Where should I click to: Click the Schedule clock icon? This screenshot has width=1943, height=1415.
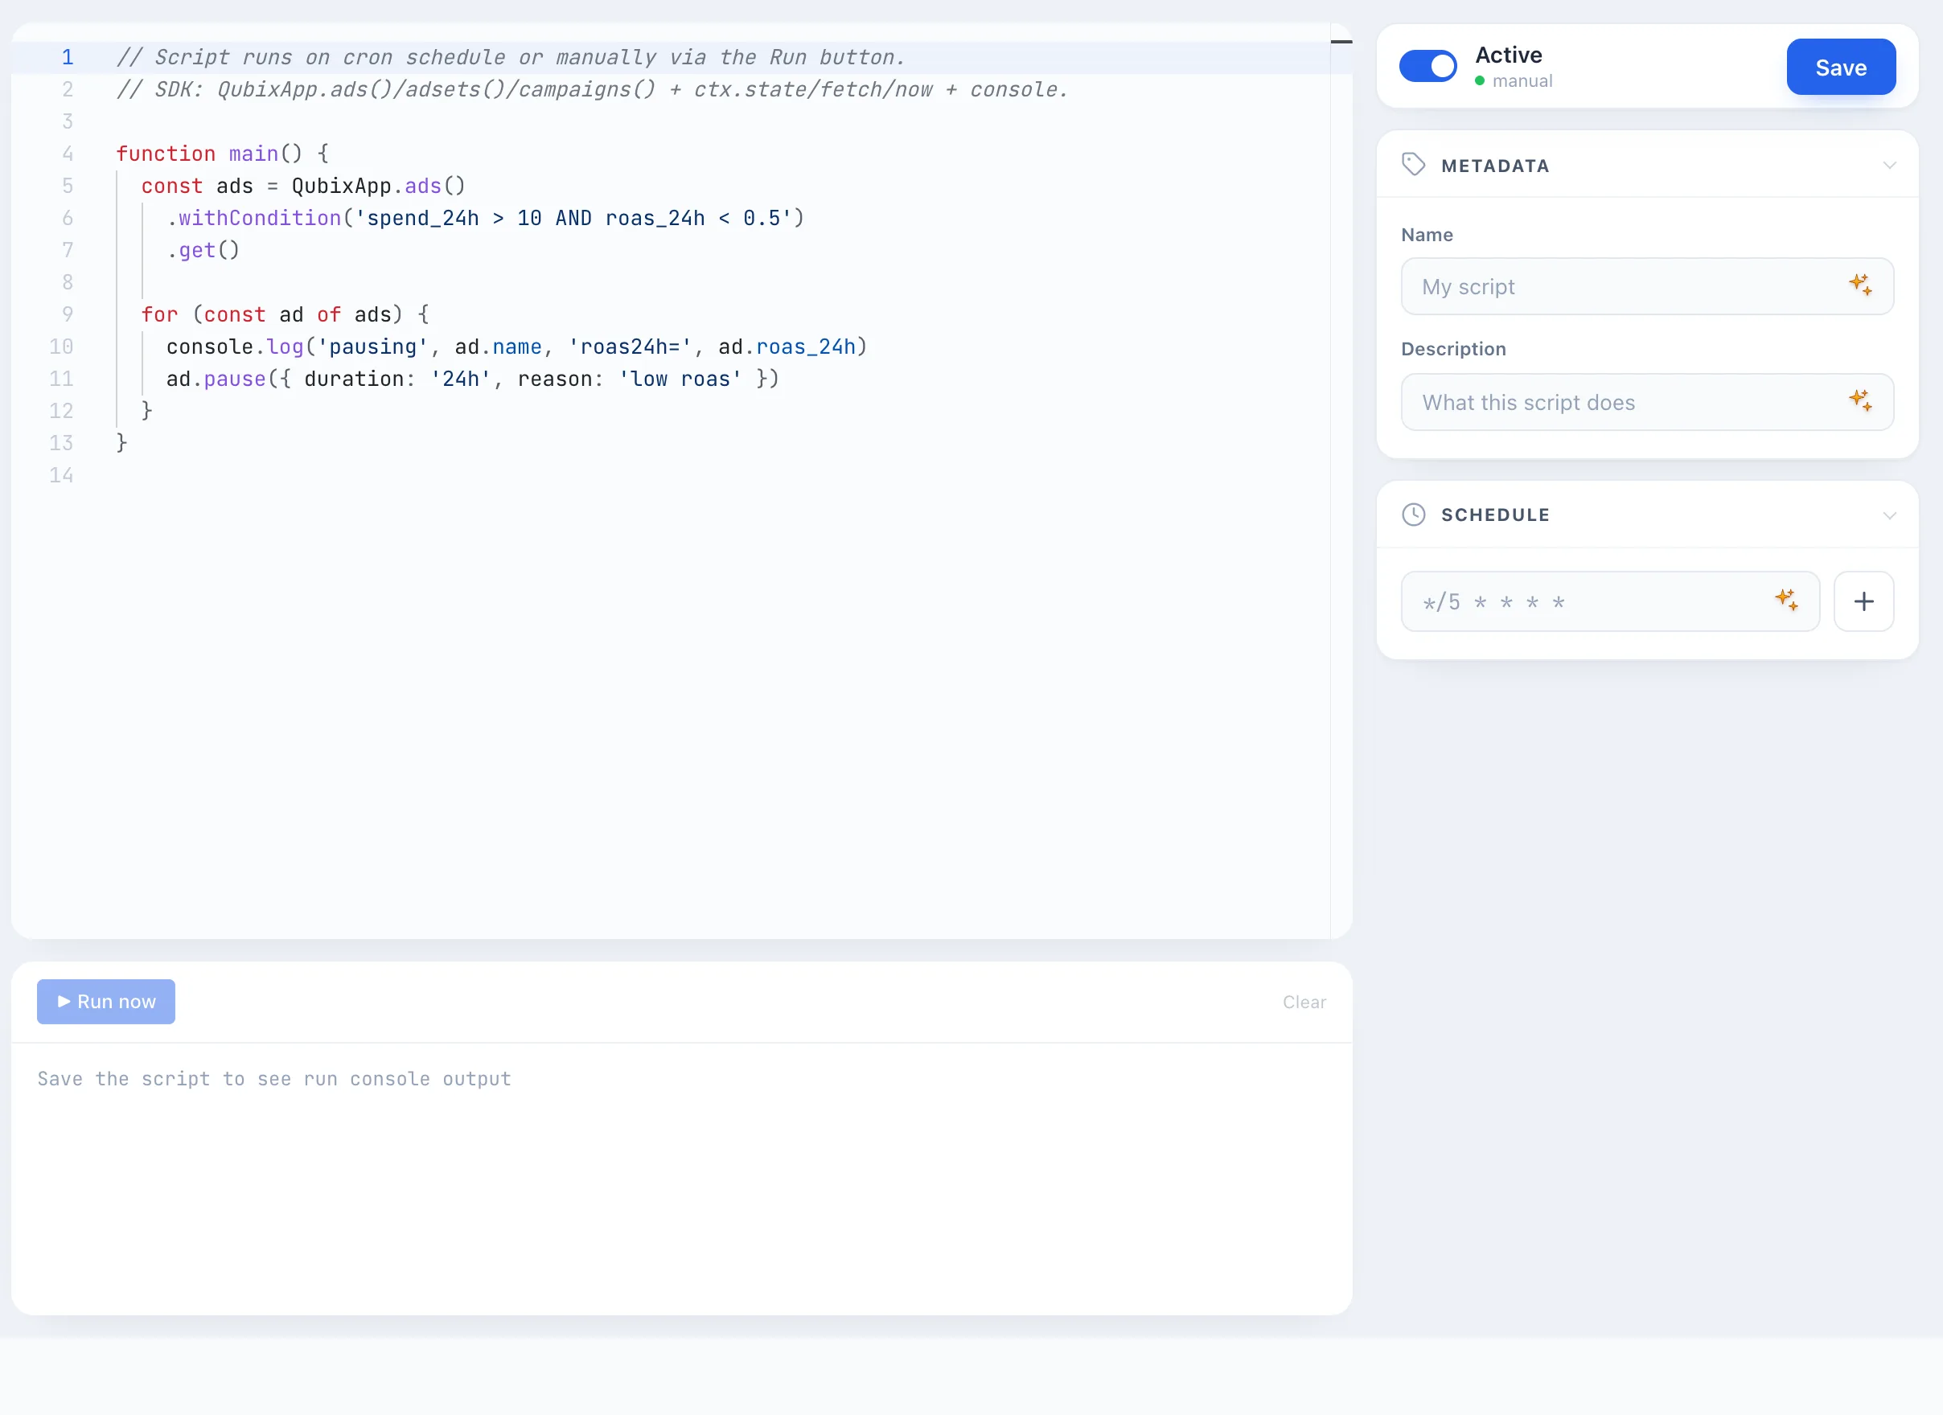[1413, 514]
